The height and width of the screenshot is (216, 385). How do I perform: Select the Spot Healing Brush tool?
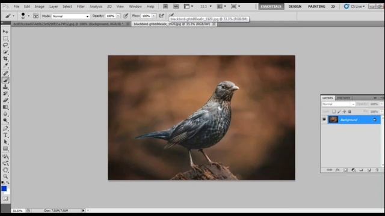[5, 73]
